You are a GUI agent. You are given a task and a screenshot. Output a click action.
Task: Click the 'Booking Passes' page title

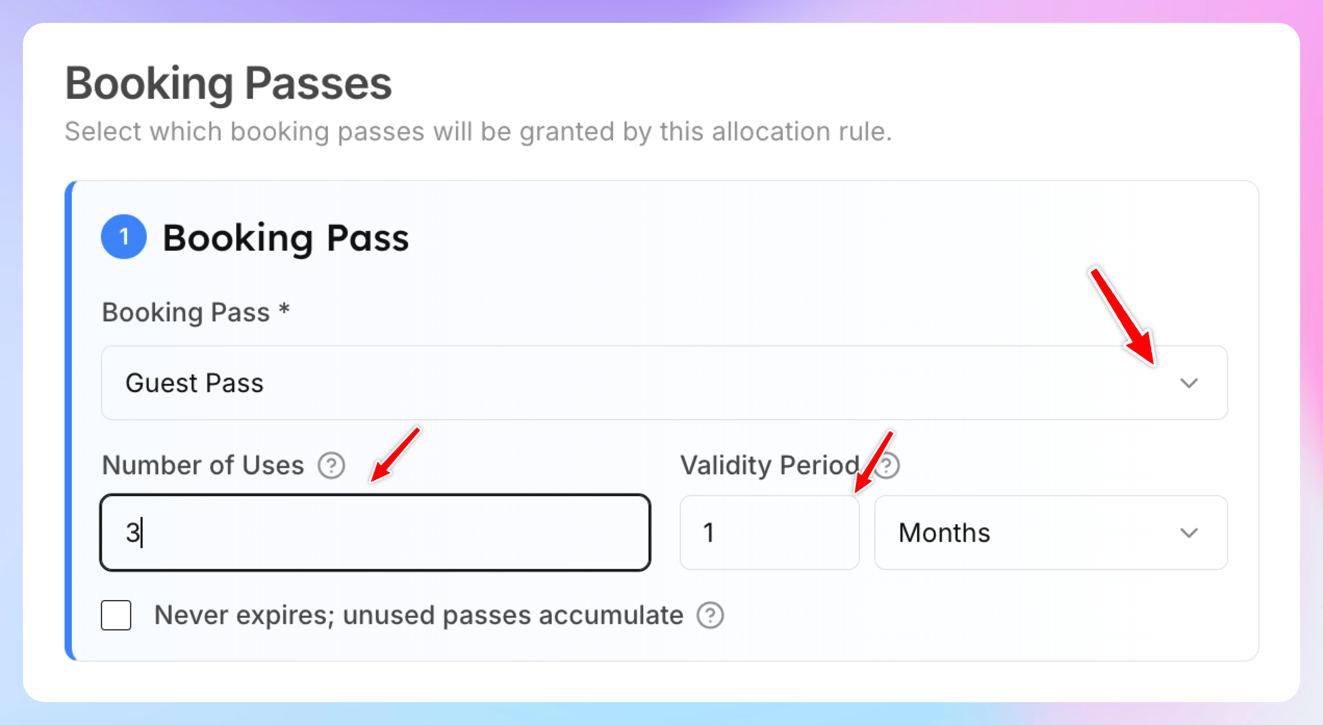click(x=228, y=84)
